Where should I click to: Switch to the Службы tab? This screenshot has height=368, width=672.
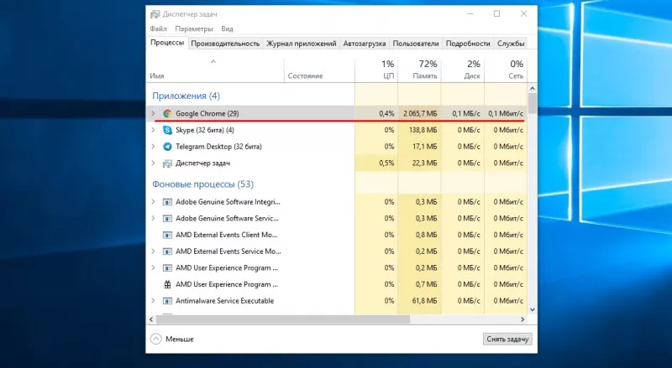click(x=511, y=44)
